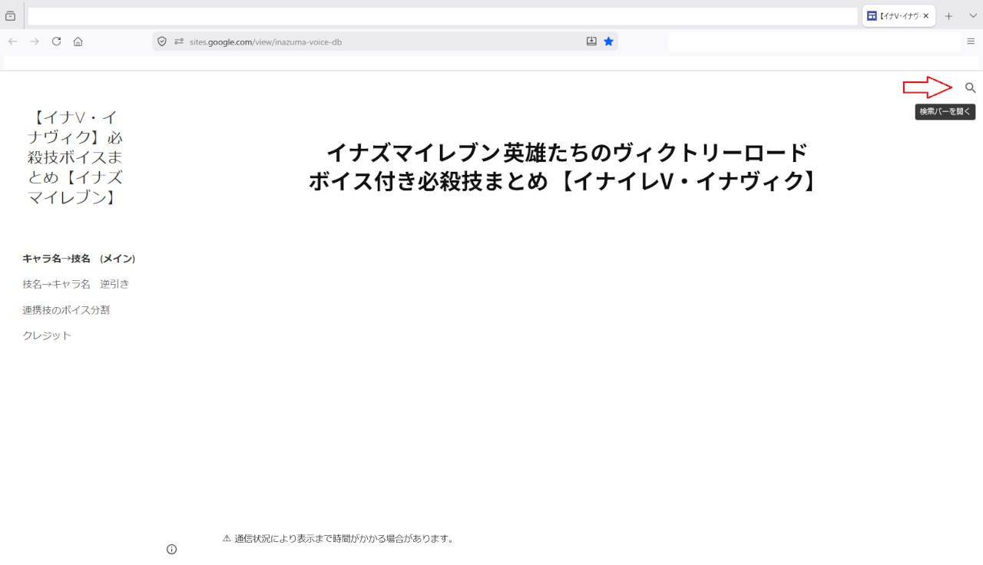Click the warning triangle before 通信状況 notice
983x565 pixels.
227,539
